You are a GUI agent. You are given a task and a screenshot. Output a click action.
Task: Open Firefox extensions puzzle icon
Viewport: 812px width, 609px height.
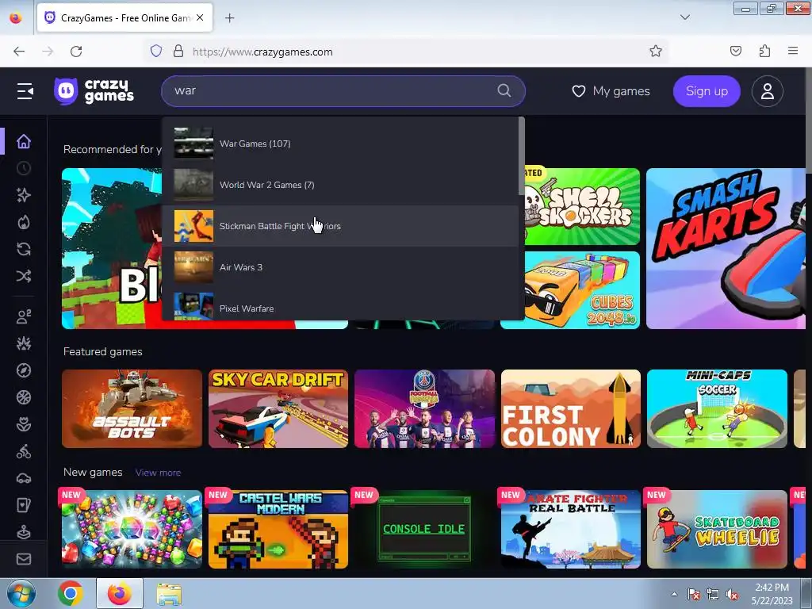[764, 52]
